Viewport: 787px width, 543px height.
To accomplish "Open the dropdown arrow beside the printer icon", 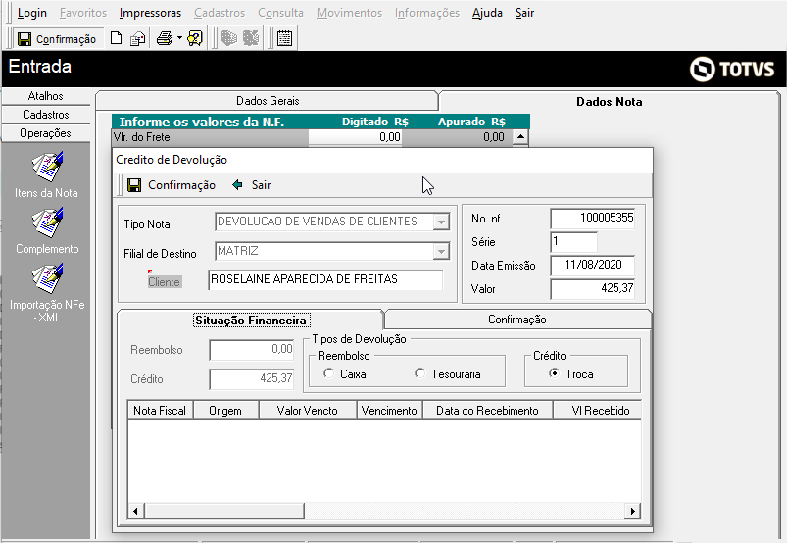I will pyautogui.click(x=179, y=38).
